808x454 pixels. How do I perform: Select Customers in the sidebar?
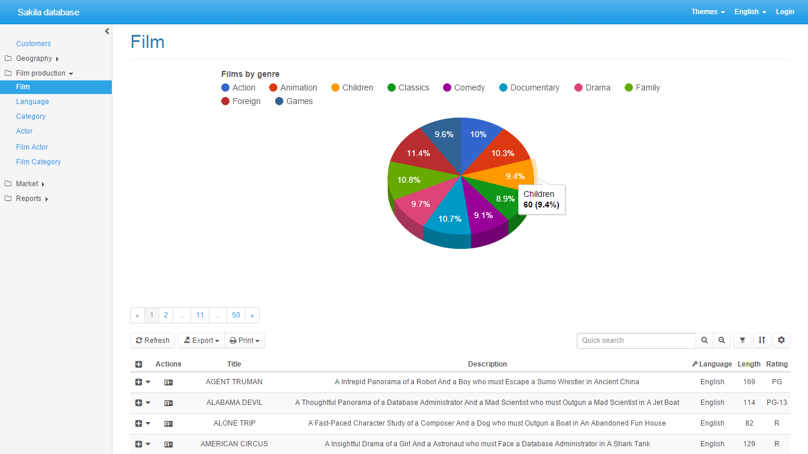[x=34, y=44]
